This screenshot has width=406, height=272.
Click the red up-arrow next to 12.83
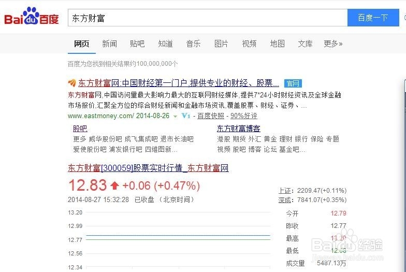(x=114, y=185)
